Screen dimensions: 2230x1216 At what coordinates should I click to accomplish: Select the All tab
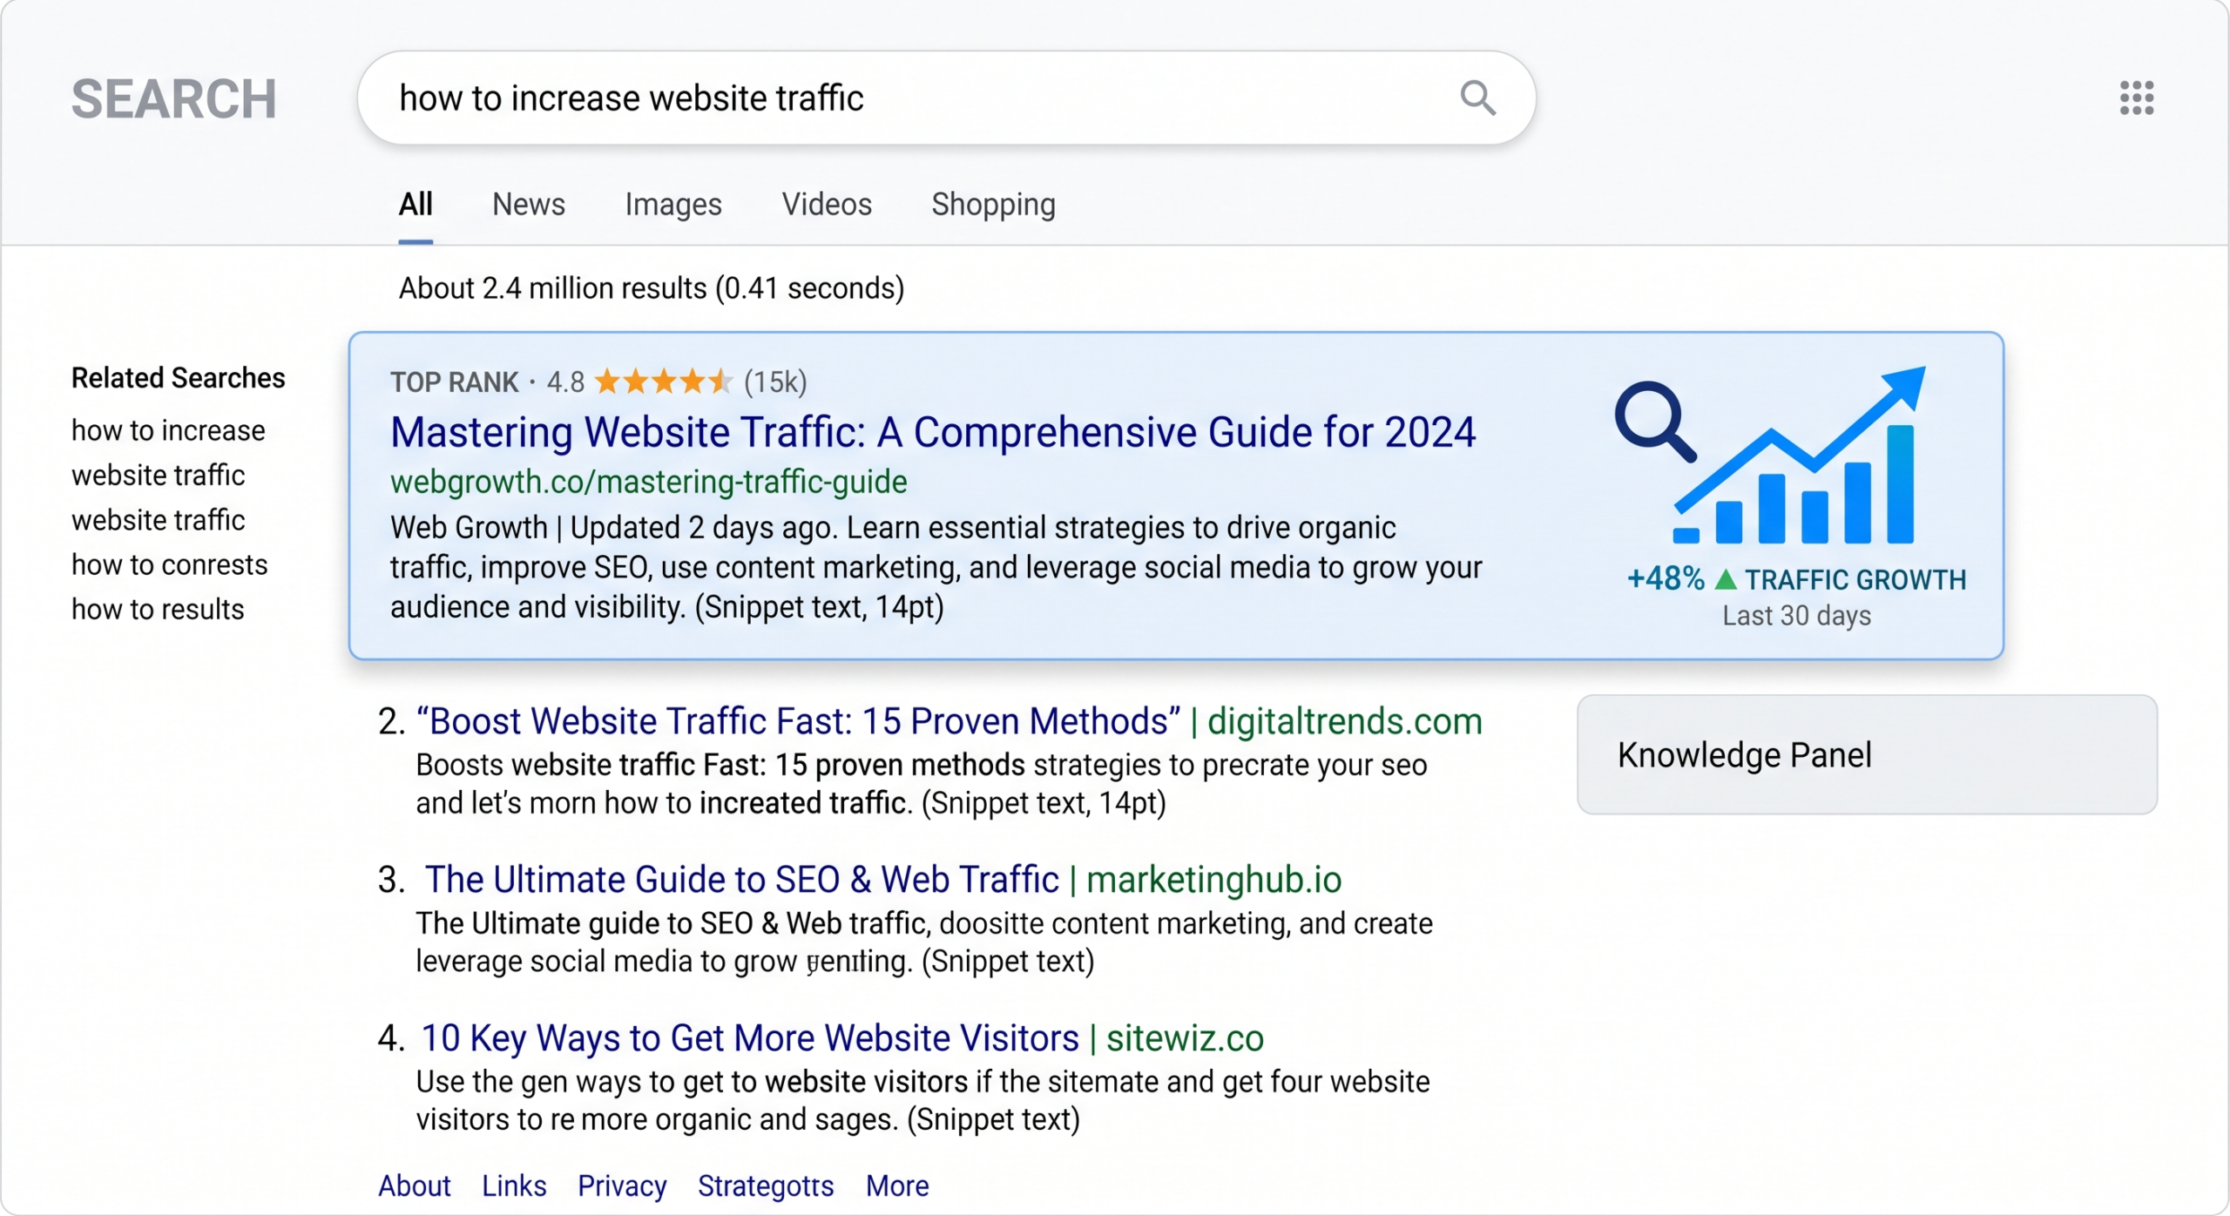[x=416, y=205]
